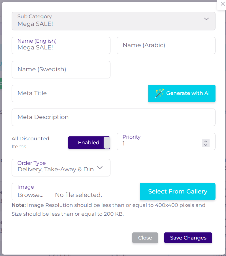Viewport: 226px width, 256px height.
Task: Focus the Meta Title field
Action: tap(80, 93)
